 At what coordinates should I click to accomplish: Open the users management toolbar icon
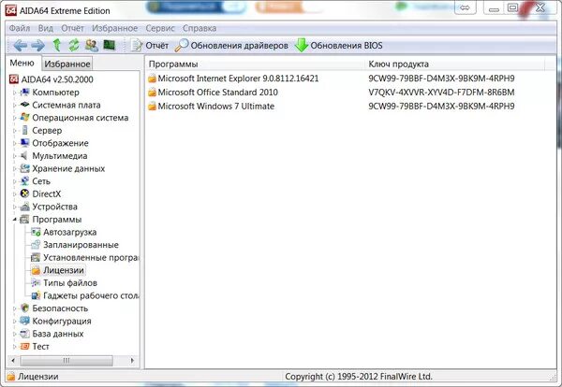[x=92, y=45]
